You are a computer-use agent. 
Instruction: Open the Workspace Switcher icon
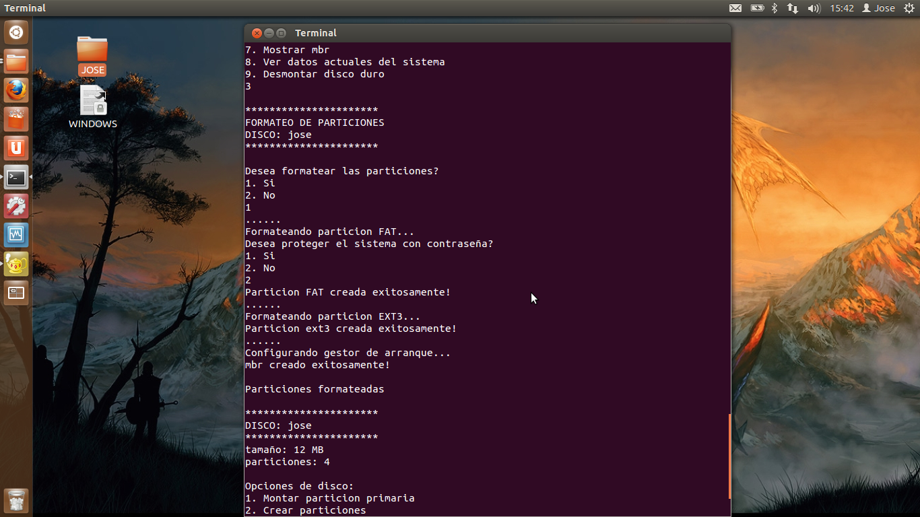16,293
